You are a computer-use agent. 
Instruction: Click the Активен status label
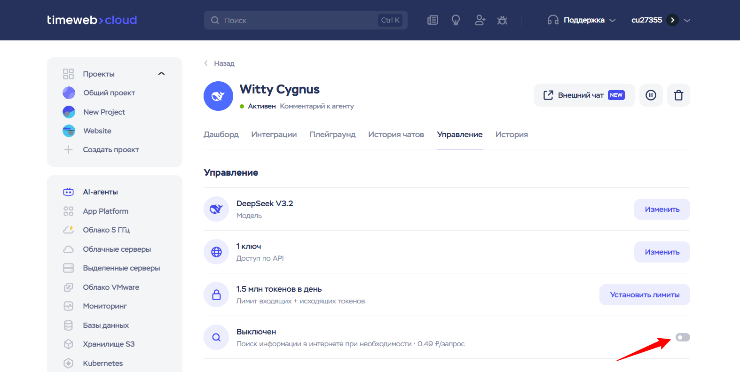(262, 106)
